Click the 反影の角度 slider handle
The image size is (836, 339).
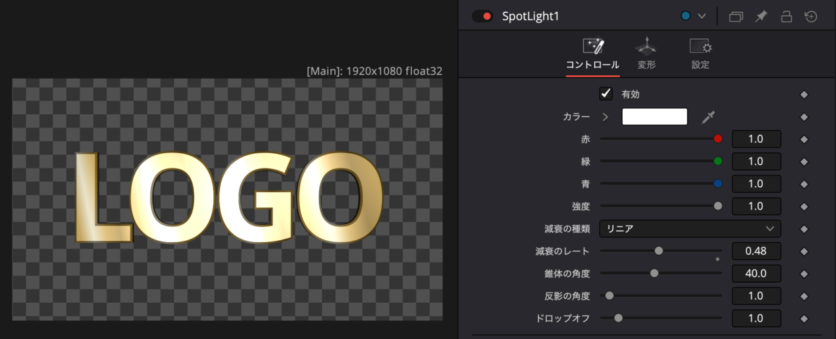pos(610,295)
